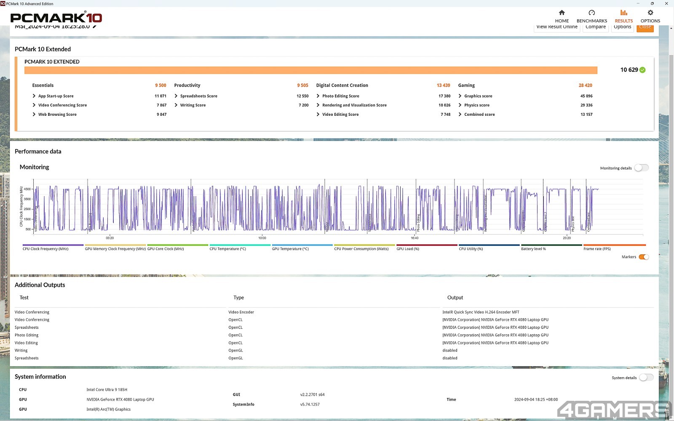Click the GUI version v2.2.2701 s64

pyautogui.click(x=312, y=395)
